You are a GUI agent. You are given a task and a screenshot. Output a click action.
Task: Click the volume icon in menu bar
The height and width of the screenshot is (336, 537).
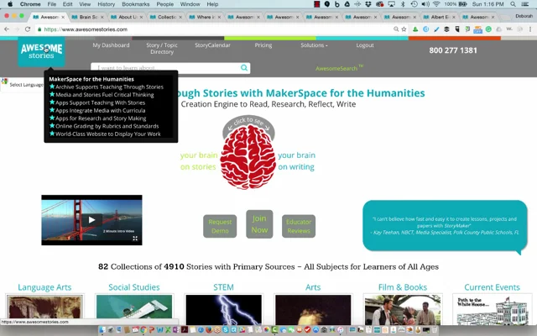point(425,4)
